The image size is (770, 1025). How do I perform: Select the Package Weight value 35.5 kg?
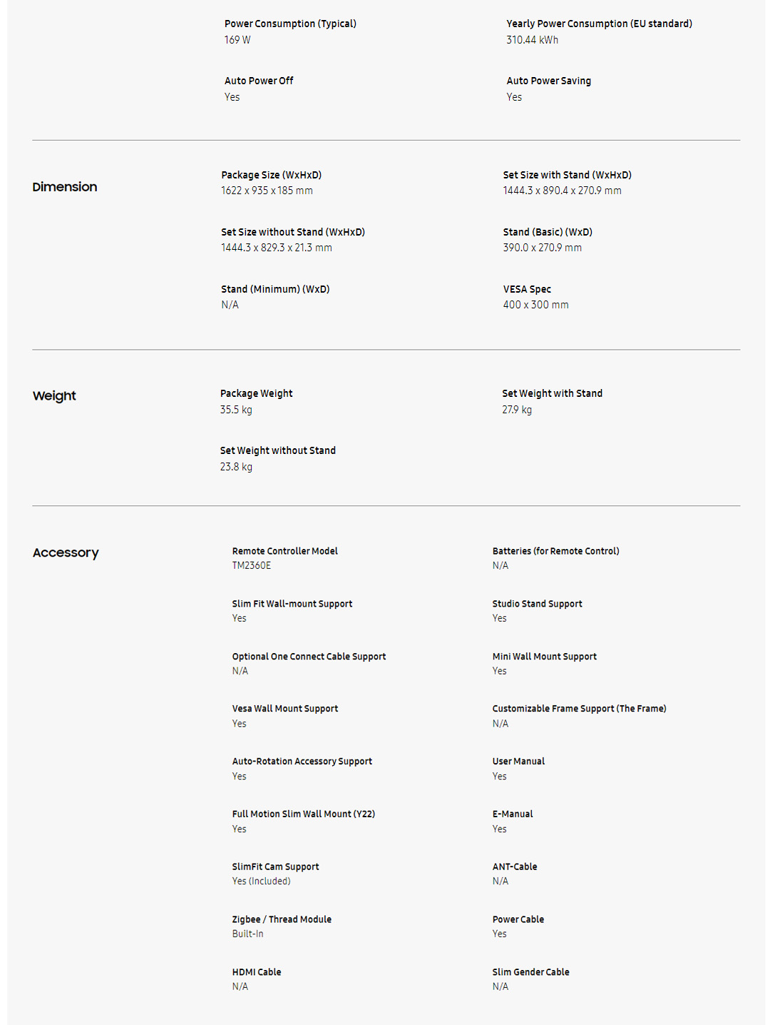coord(236,410)
